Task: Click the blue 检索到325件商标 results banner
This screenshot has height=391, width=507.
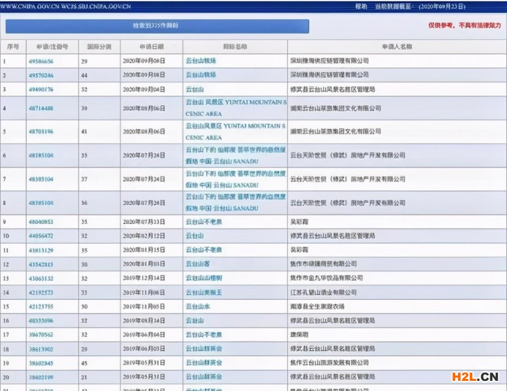Action: pyautogui.click(x=157, y=26)
